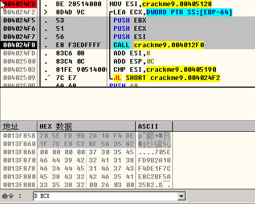Click the PUSH ESI instruction
This screenshot has width=255, height=204.
point(130,37)
